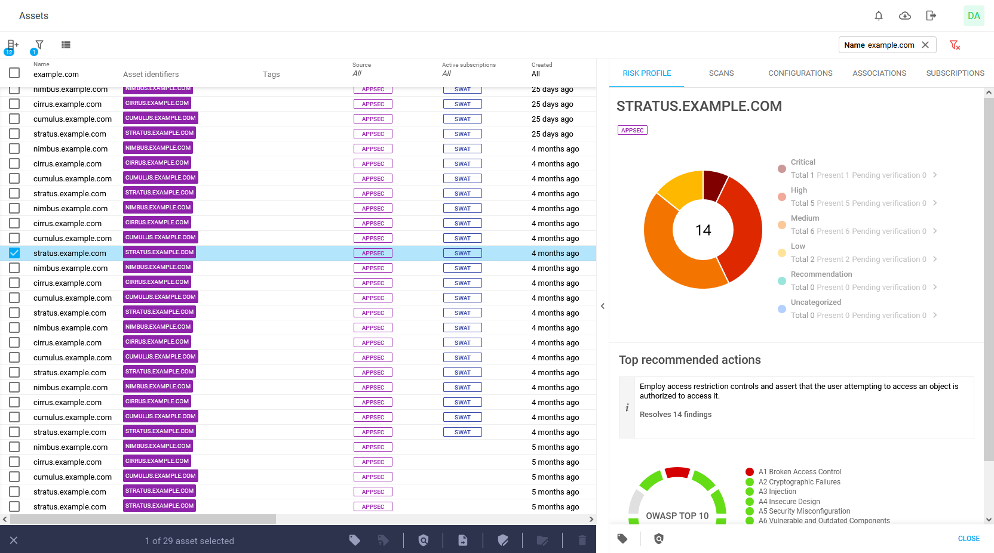The width and height of the screenshot is (994, 553).
Task: Expand the Critical findings chevron
Action: click(x=935, y=175)
